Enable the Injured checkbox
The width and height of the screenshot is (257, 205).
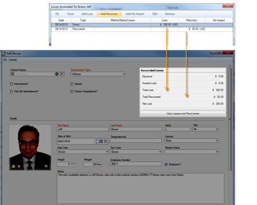(72, 84)
